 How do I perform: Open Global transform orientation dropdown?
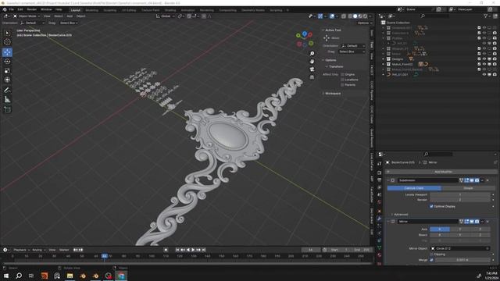tap(165, 16)
